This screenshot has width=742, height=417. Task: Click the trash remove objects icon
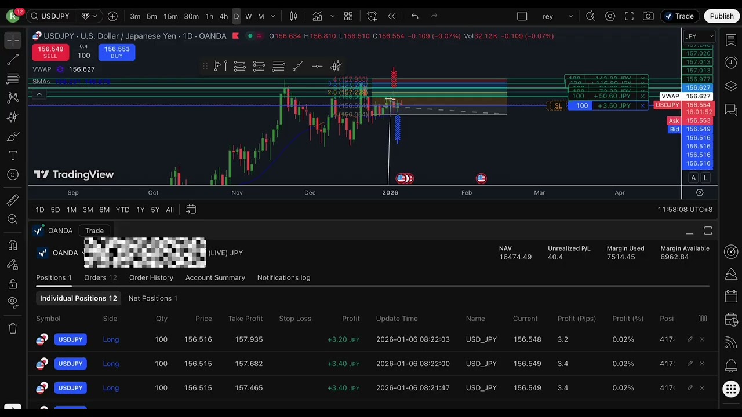pos(13,329)
